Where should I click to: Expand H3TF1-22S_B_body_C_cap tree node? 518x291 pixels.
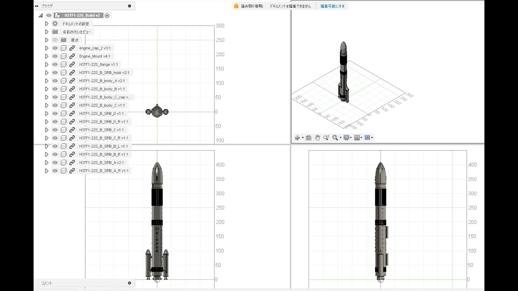[47, 97]
